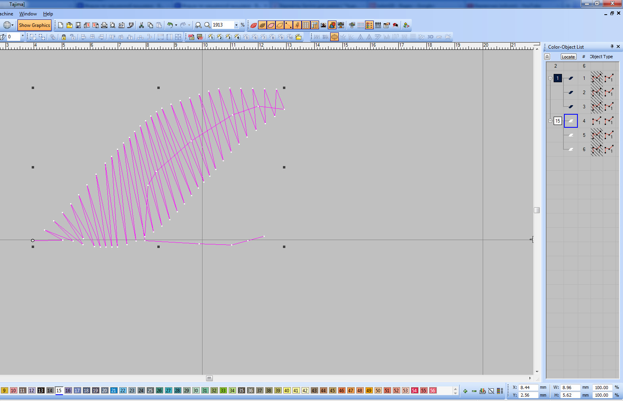The width and height of the screenshot is (623, 401).
Task: Toggle the Show Graphics button
Action: pyautogui.click(x=34, y=25)
